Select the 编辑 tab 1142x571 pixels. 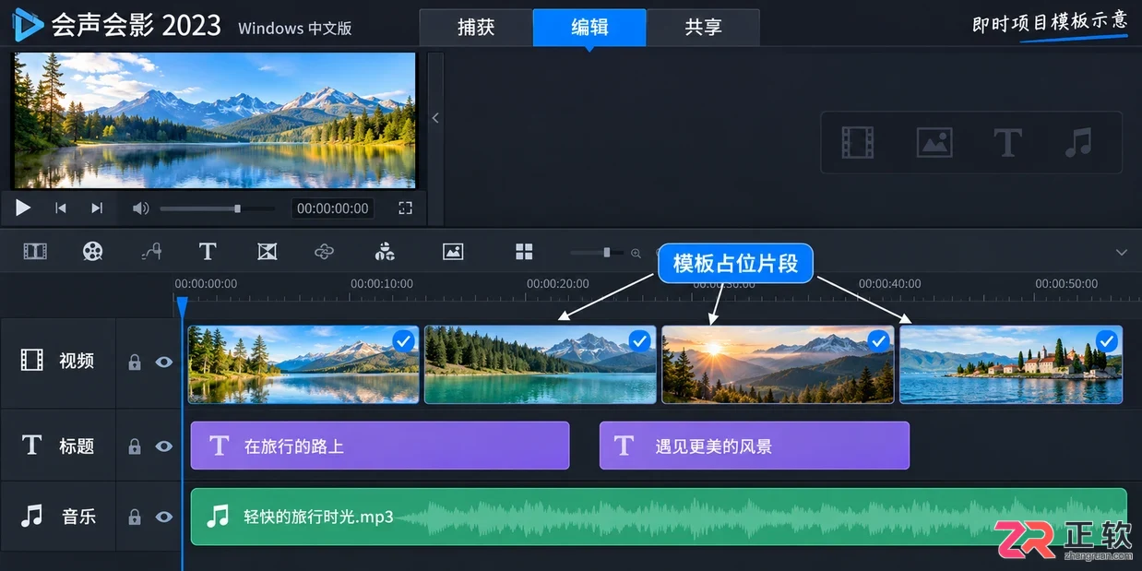coord(589,28)
